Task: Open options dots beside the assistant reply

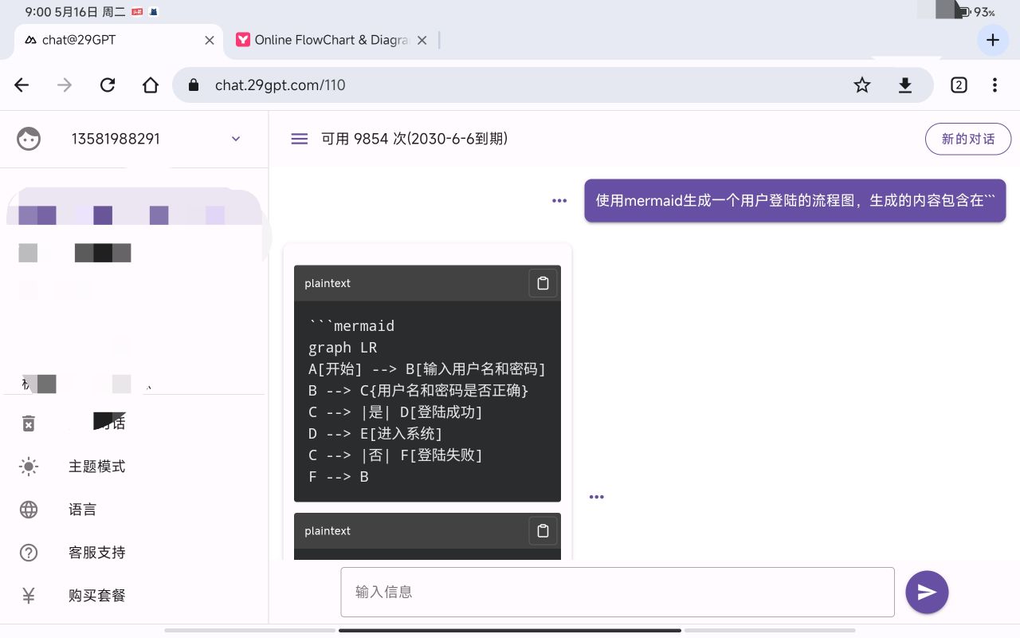Action: 597,497
